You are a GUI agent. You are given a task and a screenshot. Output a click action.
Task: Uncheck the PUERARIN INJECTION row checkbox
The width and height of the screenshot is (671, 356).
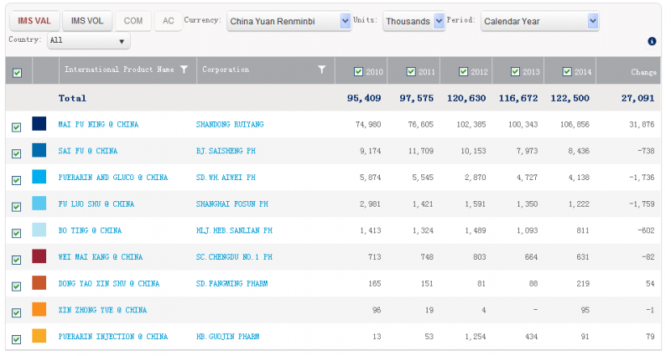pyautogui.click(x=16, y=339)
